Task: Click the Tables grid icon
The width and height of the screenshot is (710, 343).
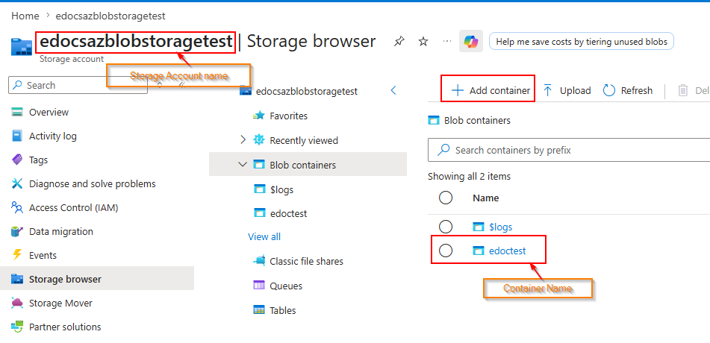Action: click(x=259, y=310)
